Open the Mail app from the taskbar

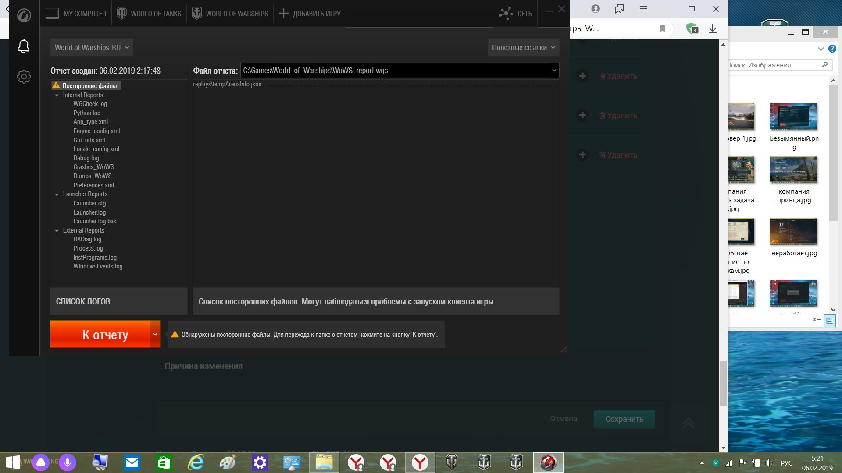click(x=132, y=462)
